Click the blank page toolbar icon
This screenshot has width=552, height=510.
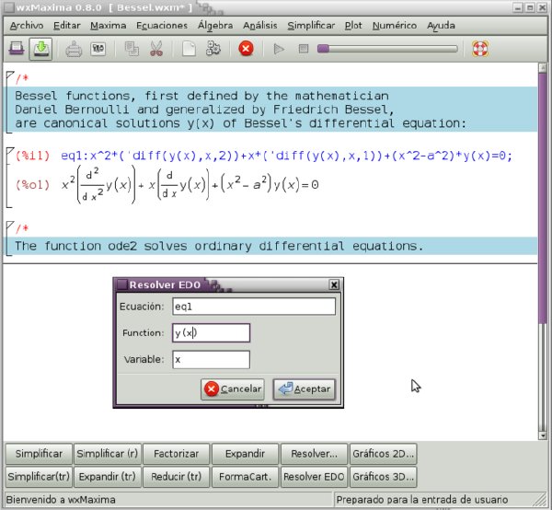click(x=189, y=49)
